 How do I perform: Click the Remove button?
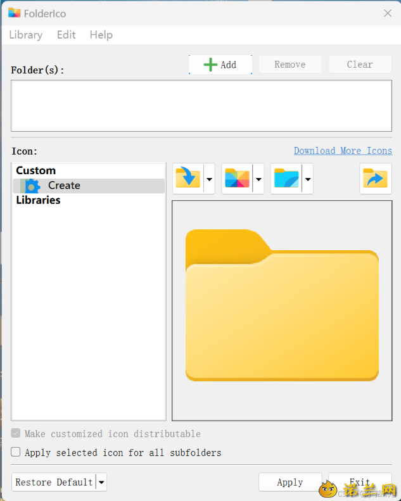pos(290,64)
